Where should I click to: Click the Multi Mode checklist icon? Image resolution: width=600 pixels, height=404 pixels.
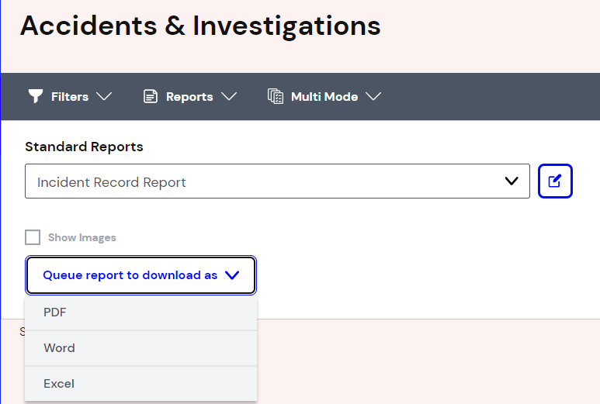(276, 96)
